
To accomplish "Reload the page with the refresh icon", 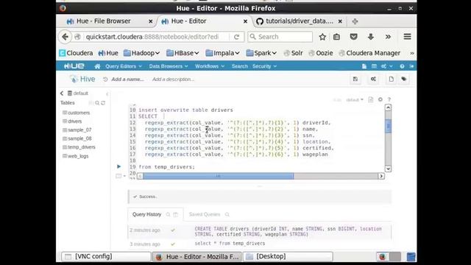I will 237,37.
